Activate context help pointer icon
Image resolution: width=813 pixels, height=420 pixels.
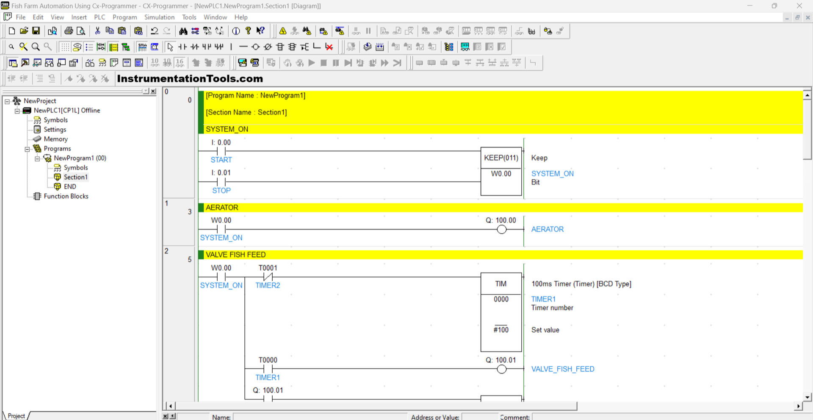pyautogui.click(x=260, y=31)
